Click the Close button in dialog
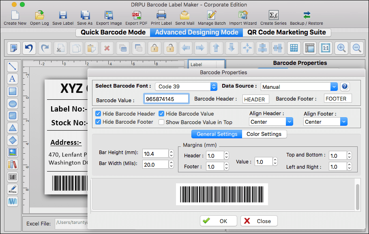 (x=259, y=221)
